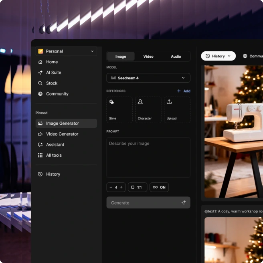
Task: Open pinned Video Generator tool
Action: [x=62, y=134]
